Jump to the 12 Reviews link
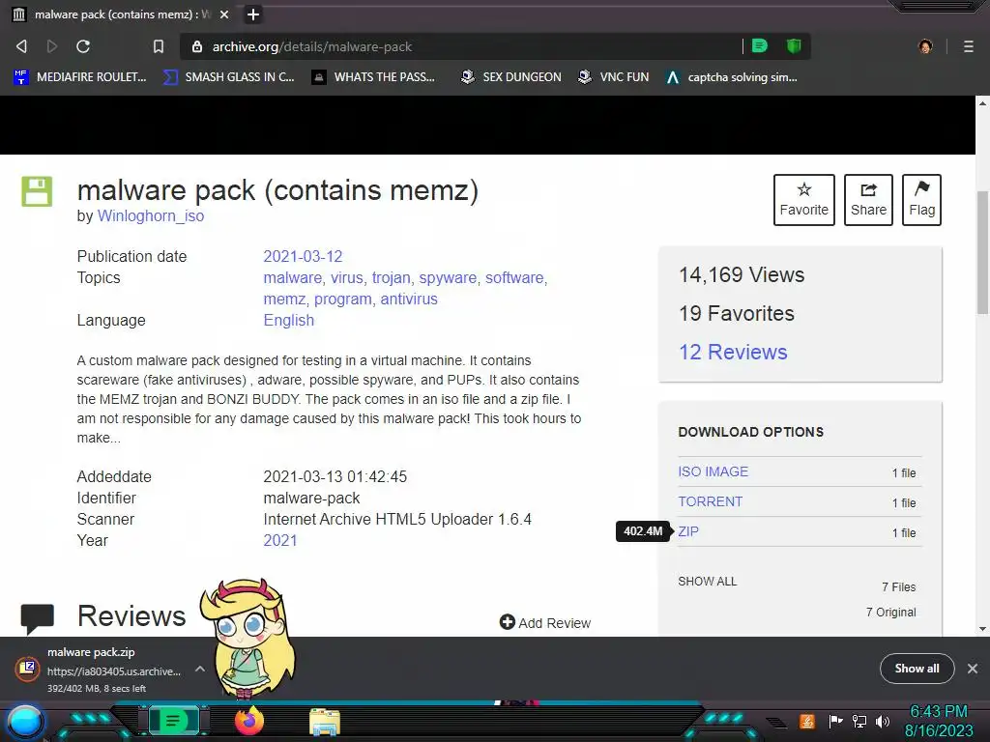The width and height of the screenshot is (990, 742). click(x=733, y=352)
